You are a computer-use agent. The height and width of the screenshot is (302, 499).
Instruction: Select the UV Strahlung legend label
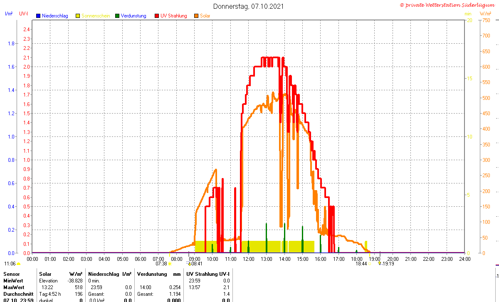(174, 16)
